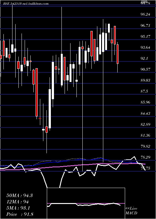Screen dimensions: 156x219
Task: Click the Price : 91.8 readout
Action: [20, 214]
